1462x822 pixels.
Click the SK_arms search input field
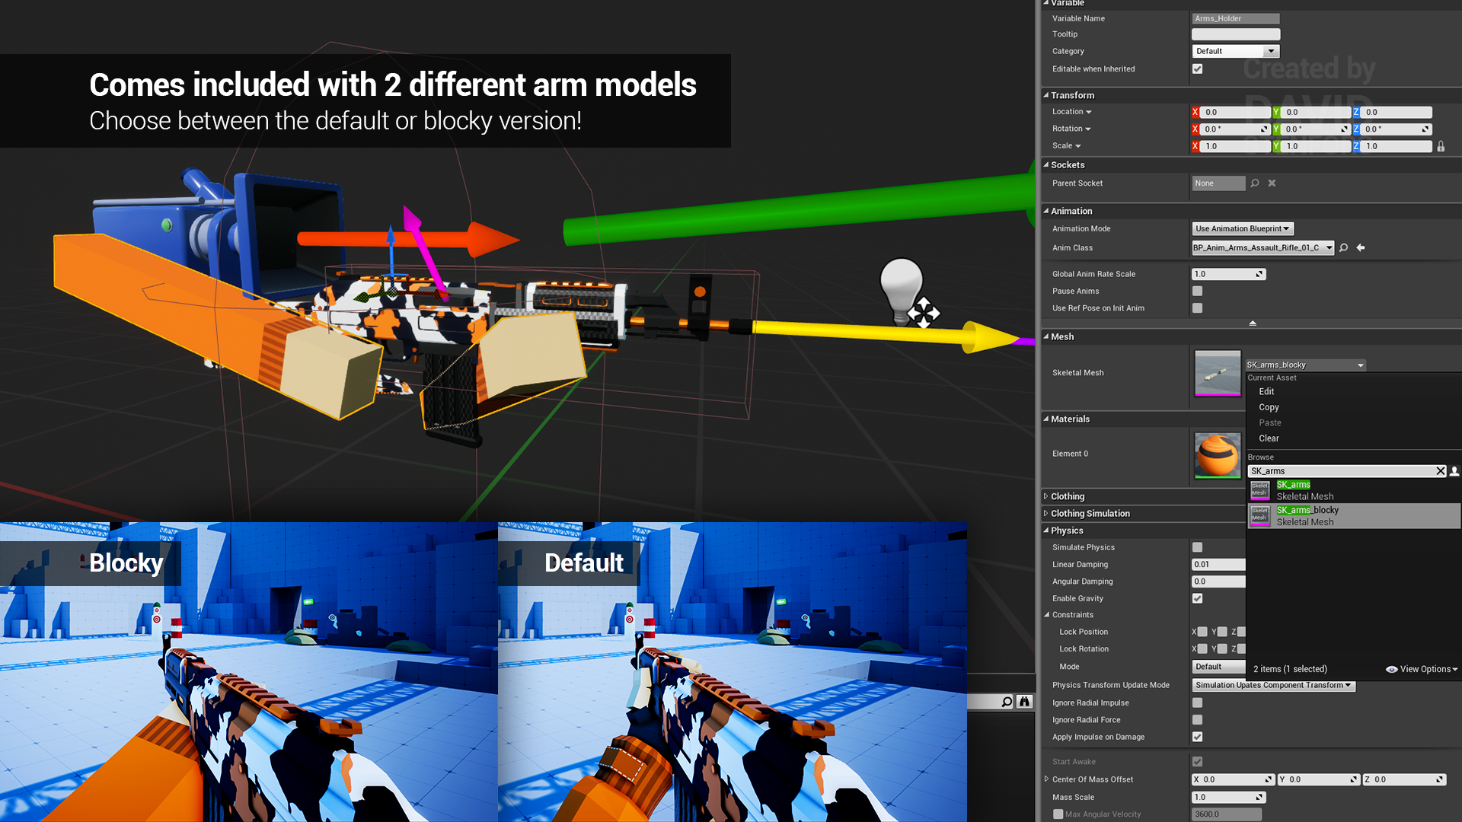(x=1340, y=470)
